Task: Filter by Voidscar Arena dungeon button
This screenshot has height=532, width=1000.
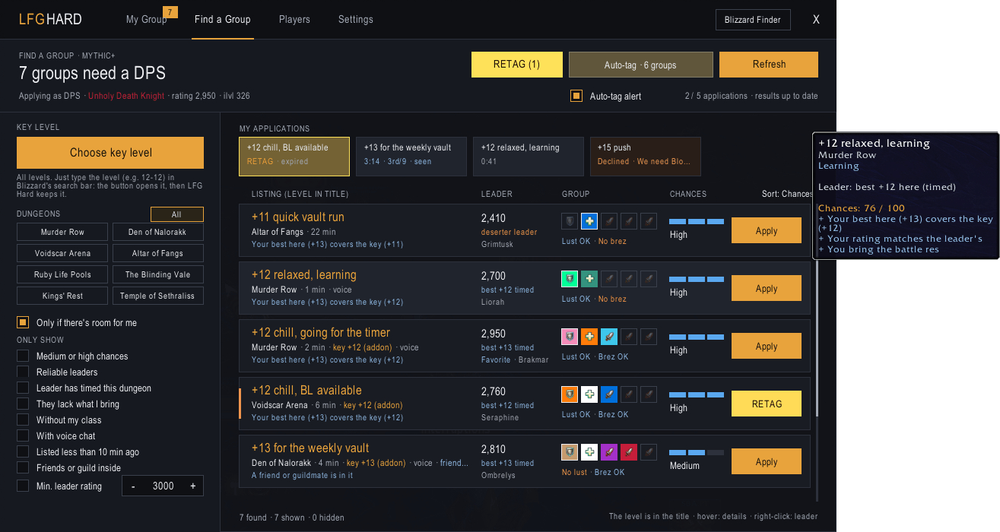Action: coord(62,253)
